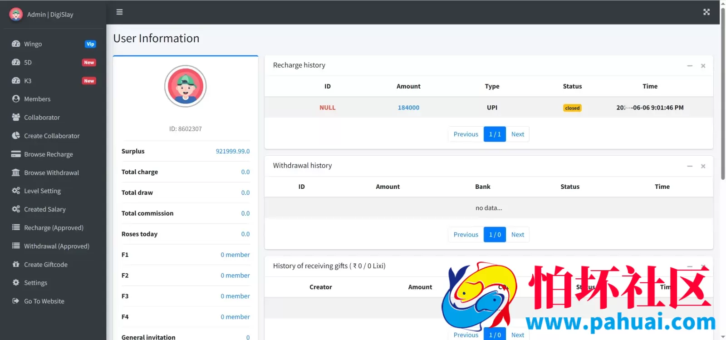Click the Browse Recharge card icon
This screenshot has width=726, height=340.
tap(16, 154)
